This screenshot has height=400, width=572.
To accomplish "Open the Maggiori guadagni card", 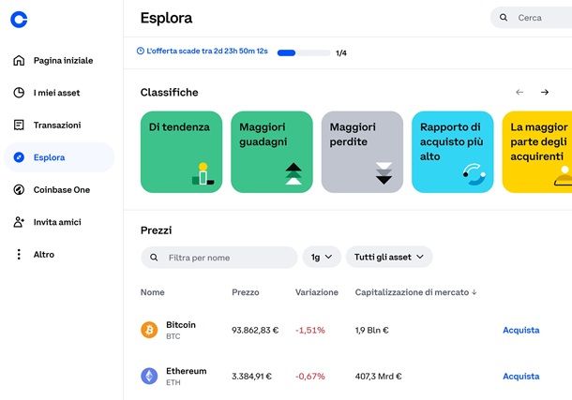I will pyautogui.click(x=271, y=152).
